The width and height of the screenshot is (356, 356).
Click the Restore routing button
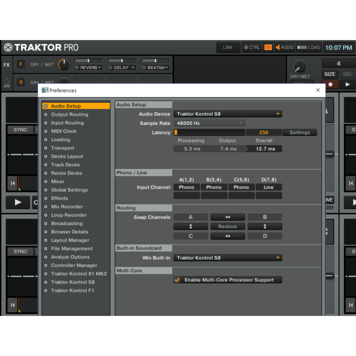tap(228, 226)
